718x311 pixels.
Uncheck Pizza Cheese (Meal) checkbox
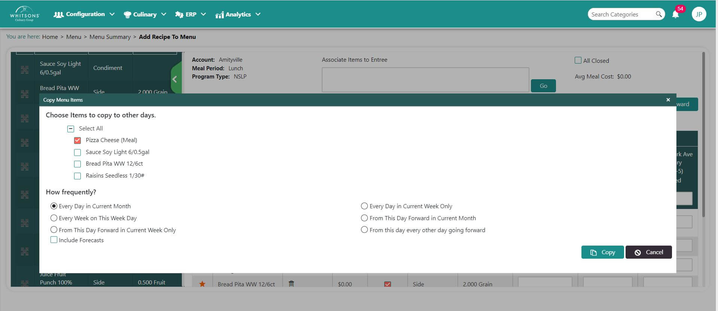77,141
